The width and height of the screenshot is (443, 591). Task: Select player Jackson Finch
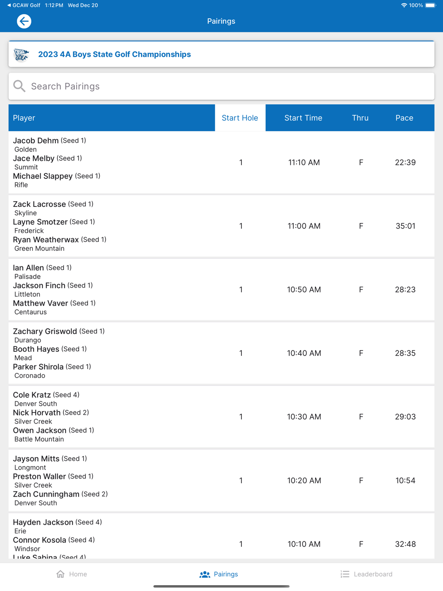39,285
